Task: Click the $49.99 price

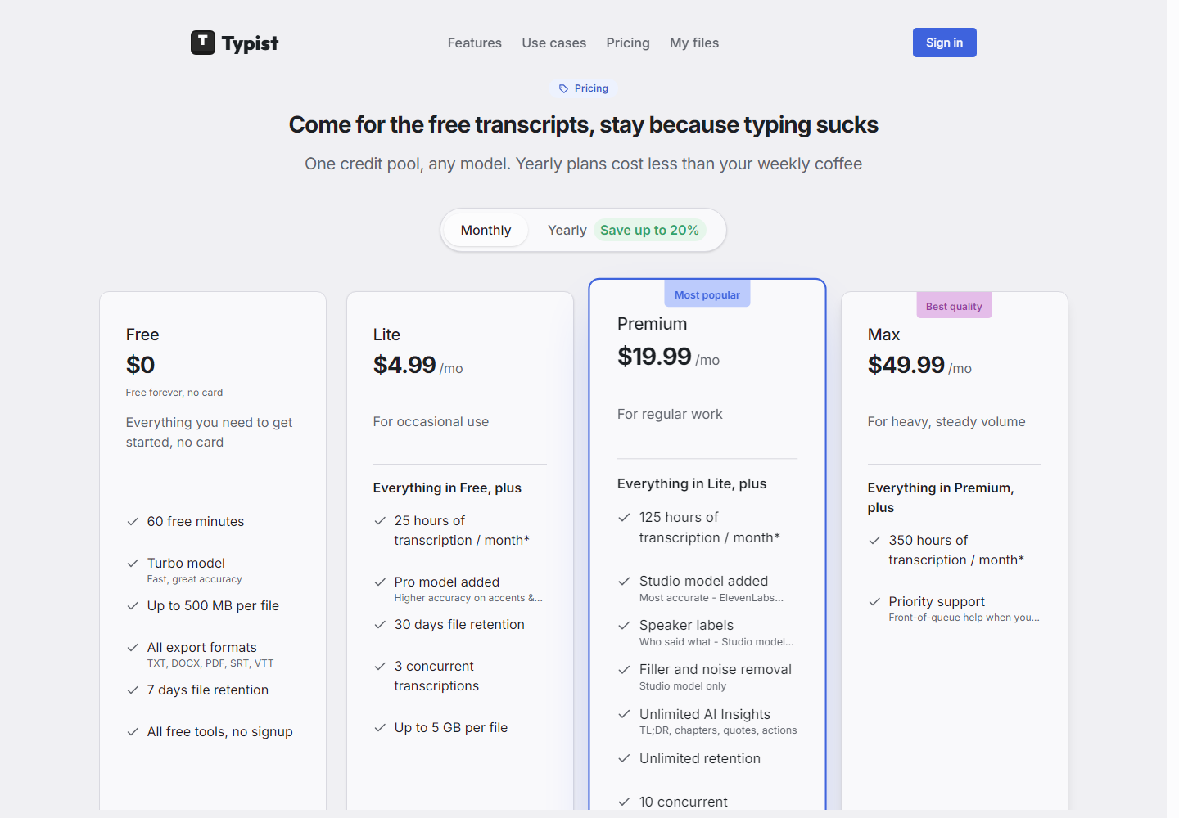Action: pos(906,365)
